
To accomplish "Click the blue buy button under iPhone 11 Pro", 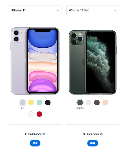I will [93, 143].
